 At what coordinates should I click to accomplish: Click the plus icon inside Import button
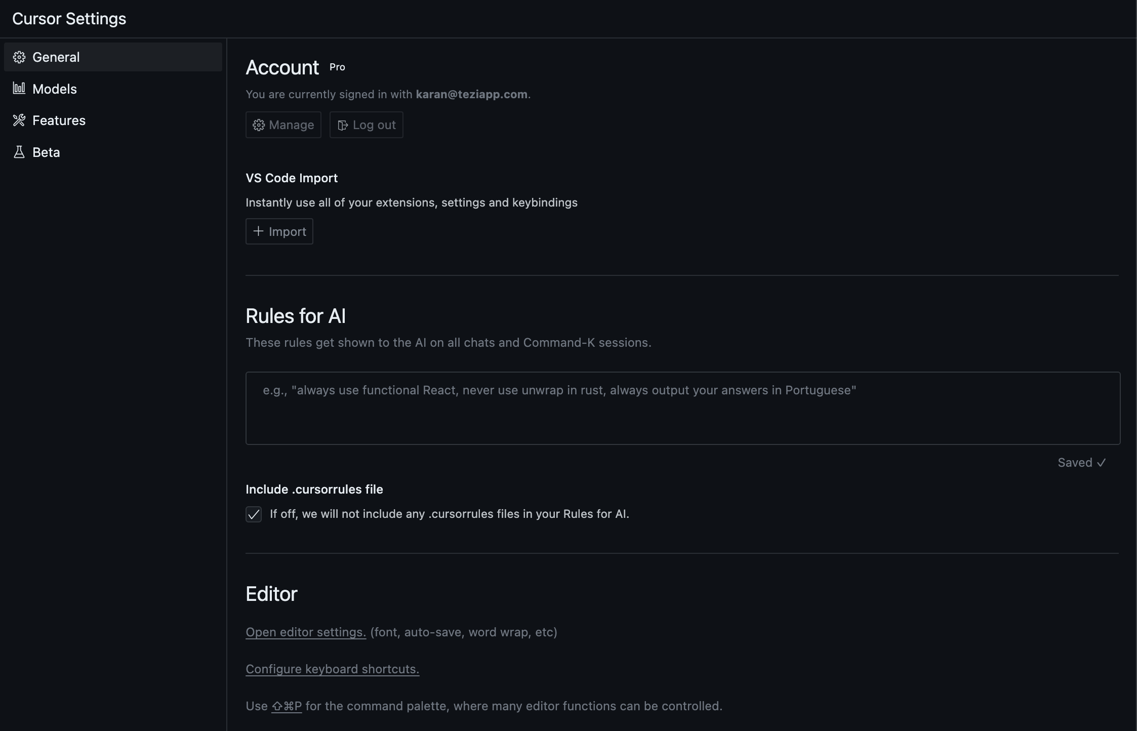258,231
